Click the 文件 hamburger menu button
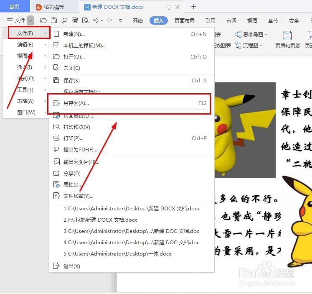This screenshot has width=312, height=294. click(16, 20)
